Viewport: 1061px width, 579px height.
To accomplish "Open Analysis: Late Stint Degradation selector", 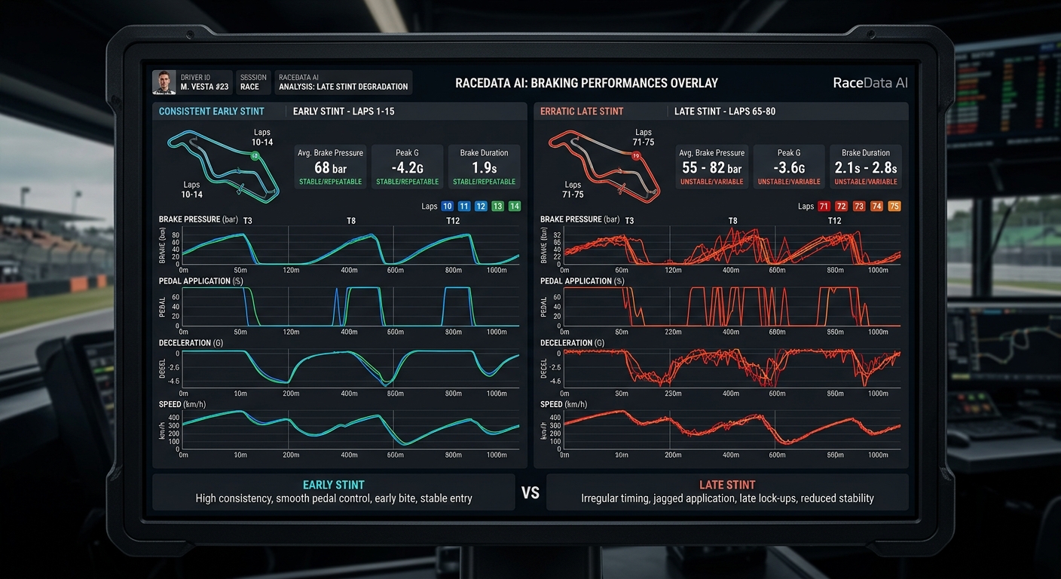I will click(343, 82).
